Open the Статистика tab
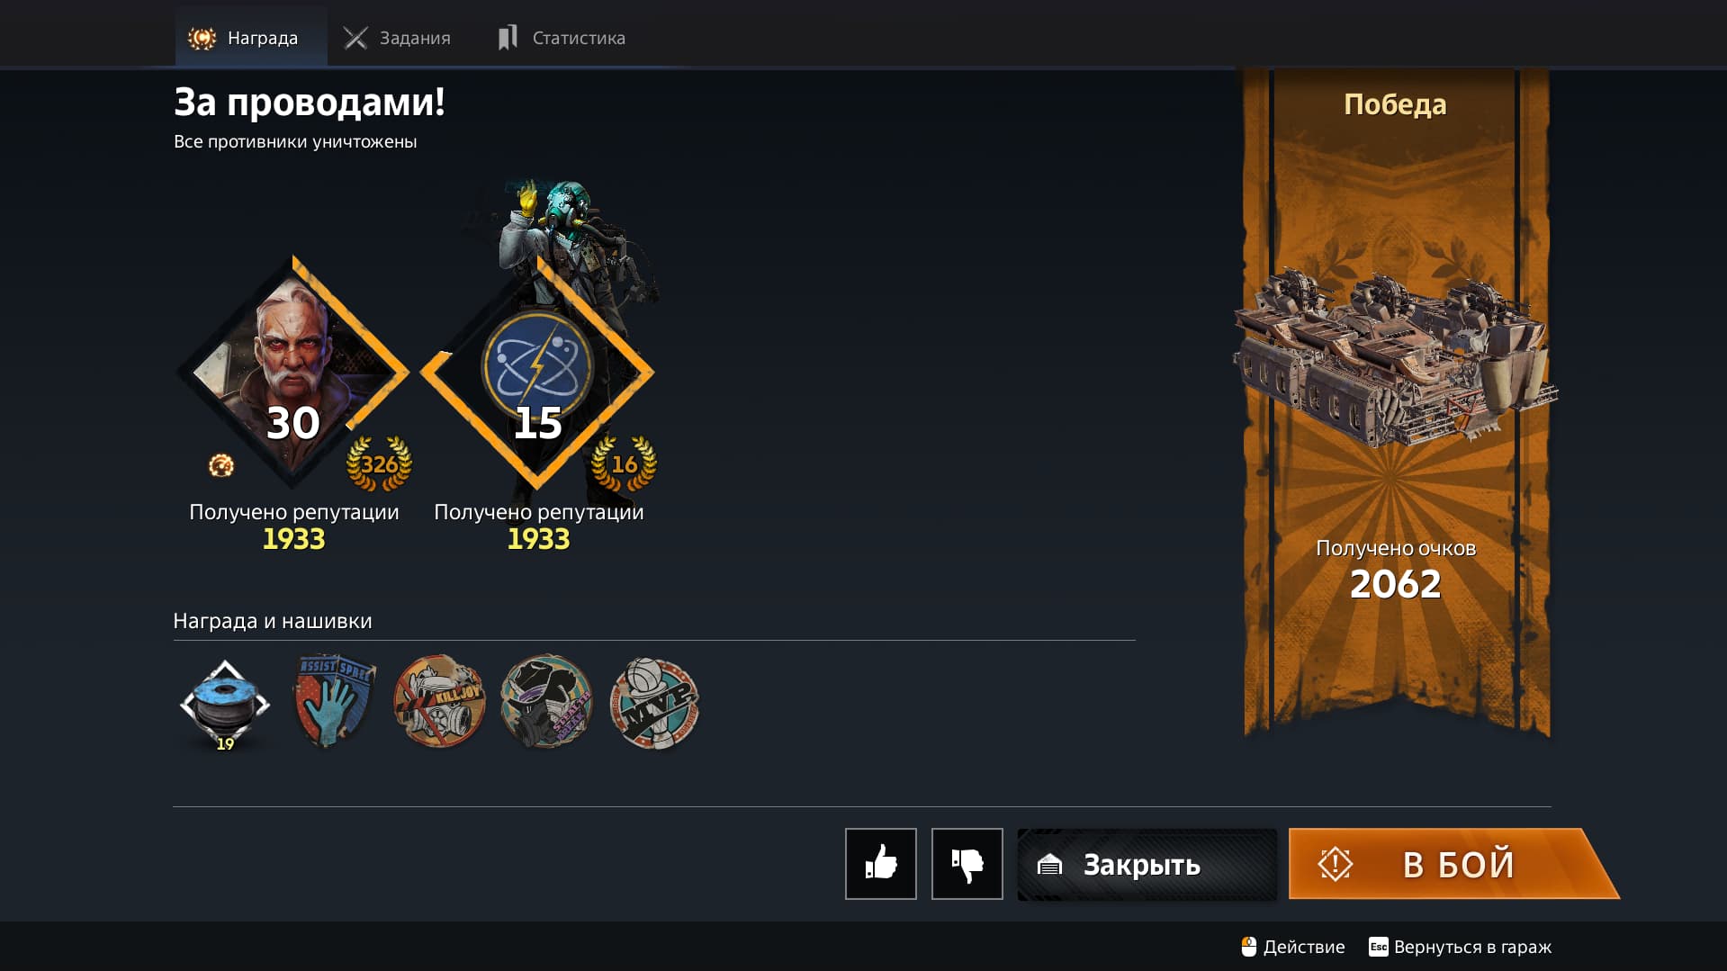The height and width of the screenshot is (971, 1727). point(562,37)
